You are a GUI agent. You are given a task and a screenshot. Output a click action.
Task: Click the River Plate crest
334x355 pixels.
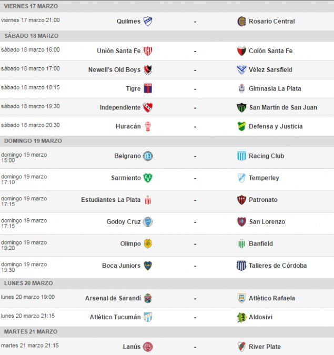[x=241, y=347]
